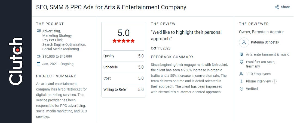Click the project dates calendar icon
This screenshot has height=123, width=294.
click(38, 64)
